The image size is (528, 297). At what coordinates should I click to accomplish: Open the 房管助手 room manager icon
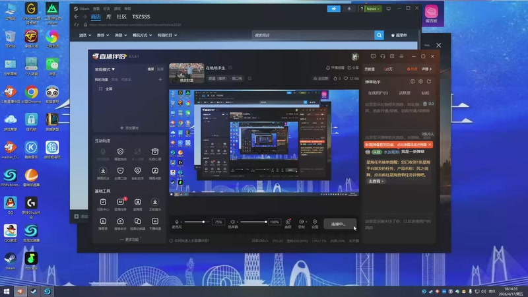pos(121,221)
